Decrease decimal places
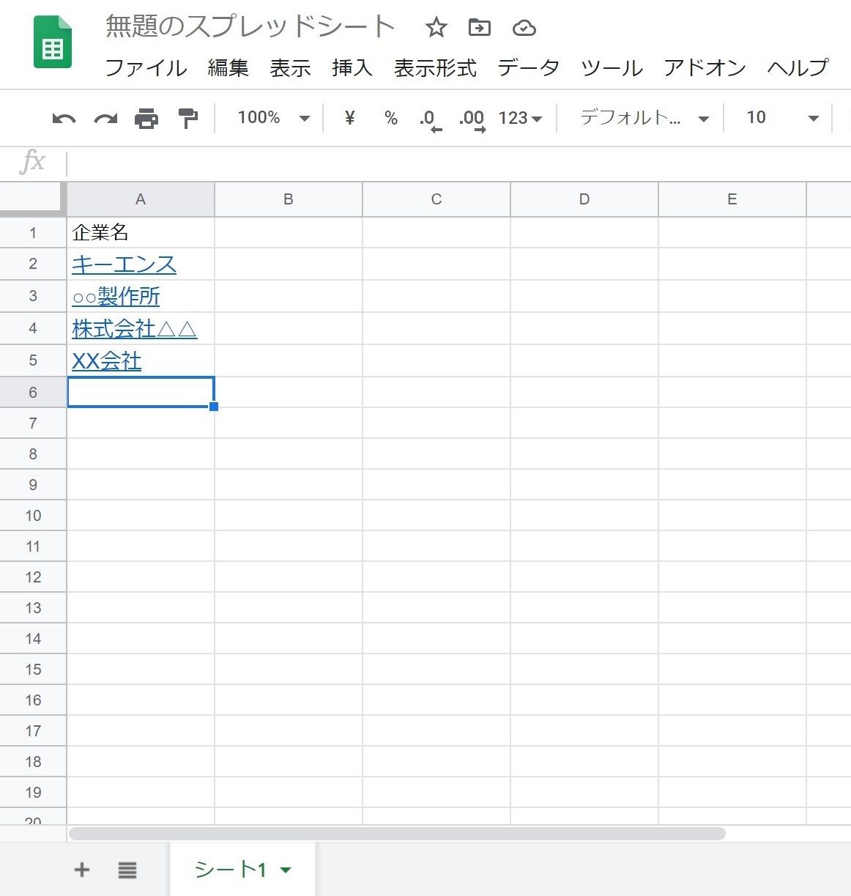Screen dimensions: 851x896 [x=430, y=119]
